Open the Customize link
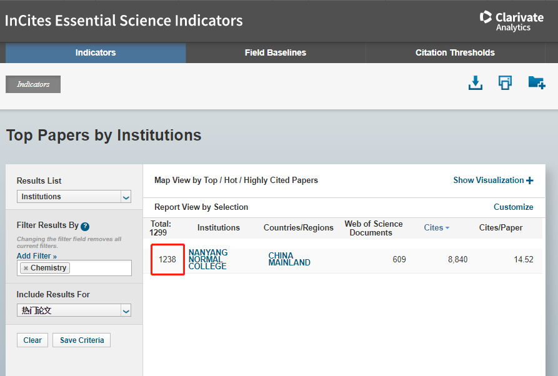 [513, 207]
